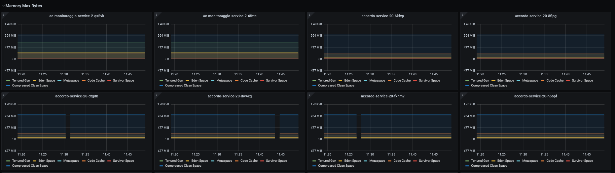
Task: Click info icon on ac-monitoraggio-service-2-t8btc panel
Action: (156, 15)
